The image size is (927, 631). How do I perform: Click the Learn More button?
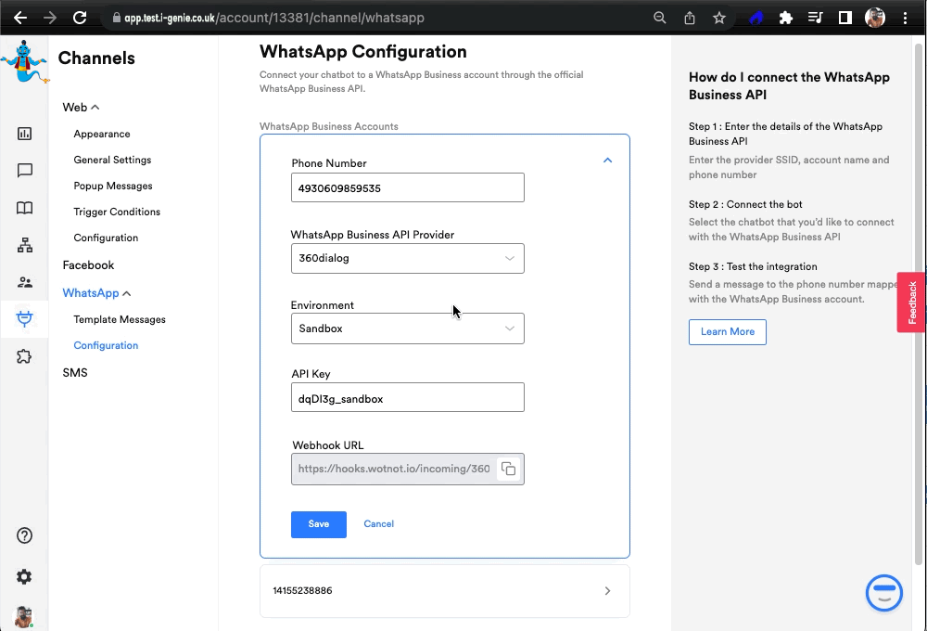[x=727, y=331]
